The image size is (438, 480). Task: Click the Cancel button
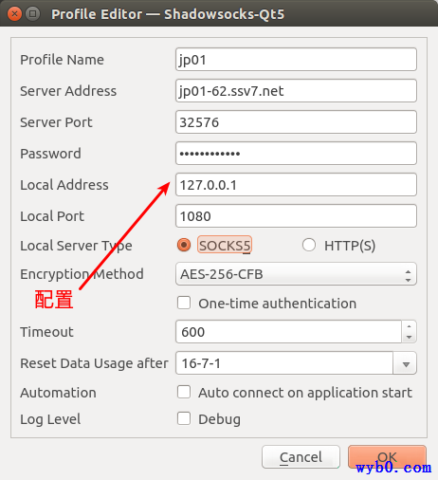pyautogui.click(x=301, y=457)
